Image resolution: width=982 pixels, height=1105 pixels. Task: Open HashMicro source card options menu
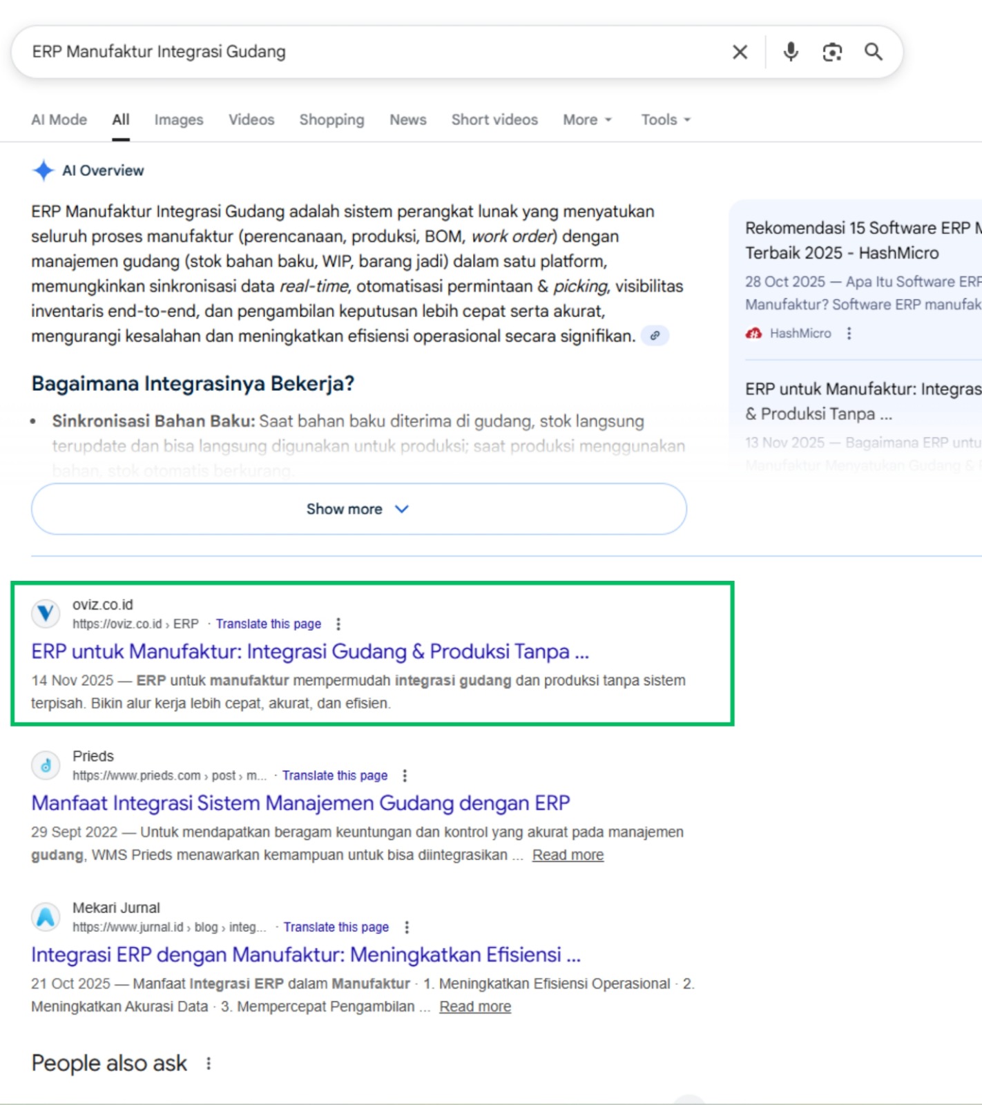849,334
